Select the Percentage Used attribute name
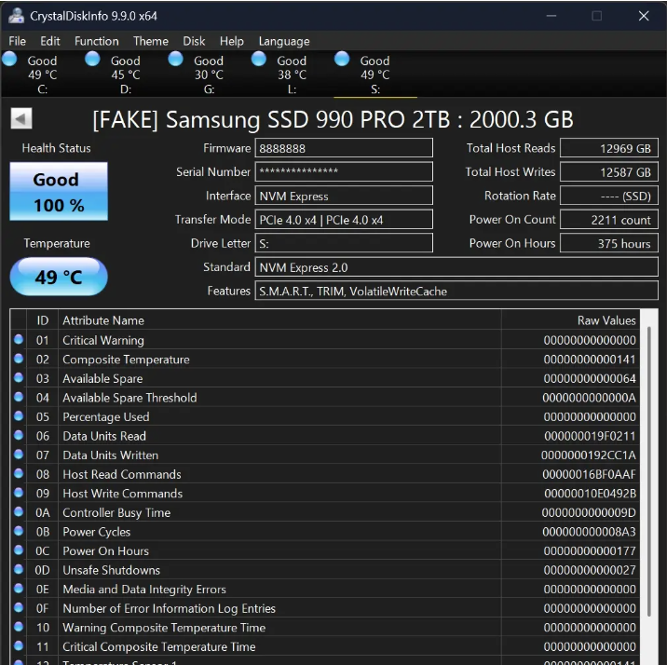The image size is (667, 665). (x=106, y=417)
